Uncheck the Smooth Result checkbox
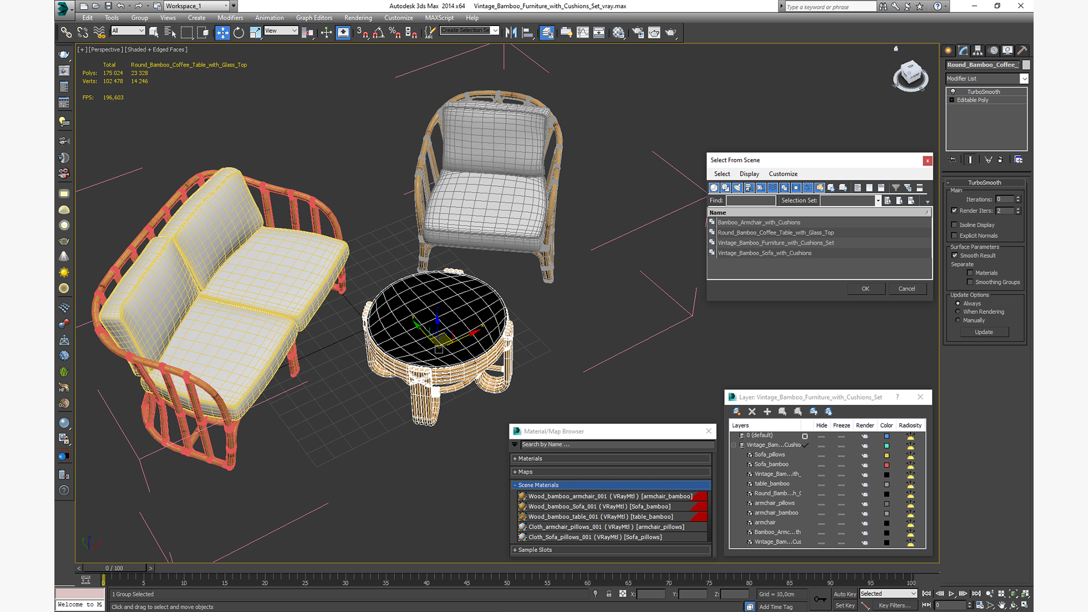The width and height of the screenshot is (1088, 612). click(955, 256)
